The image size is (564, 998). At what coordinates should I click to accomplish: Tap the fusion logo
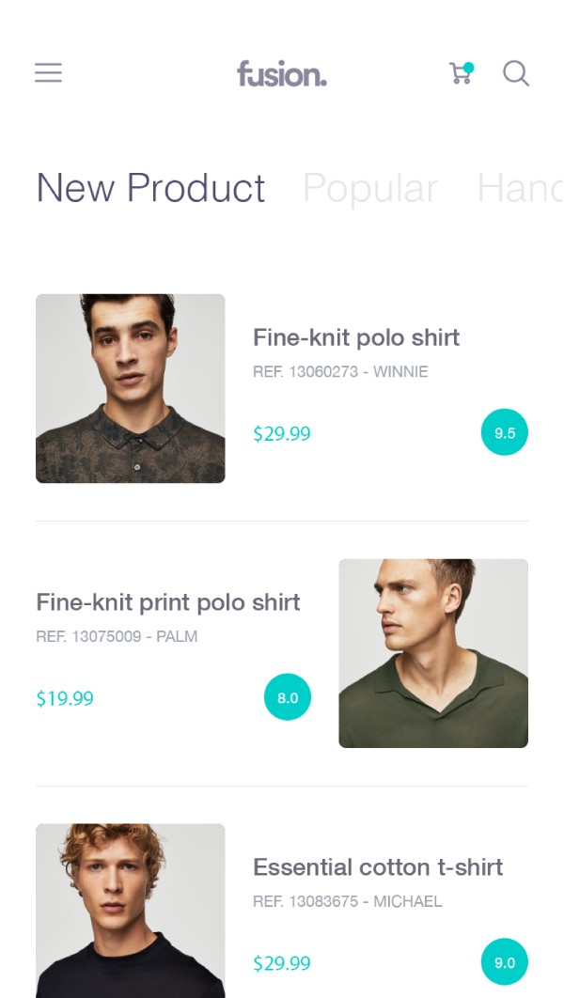tap(281, 73)
